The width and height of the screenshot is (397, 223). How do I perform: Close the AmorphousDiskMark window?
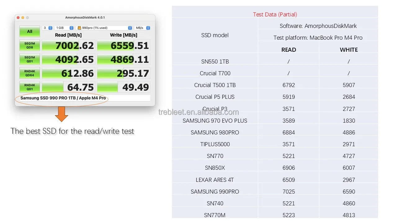pos(18,18)
